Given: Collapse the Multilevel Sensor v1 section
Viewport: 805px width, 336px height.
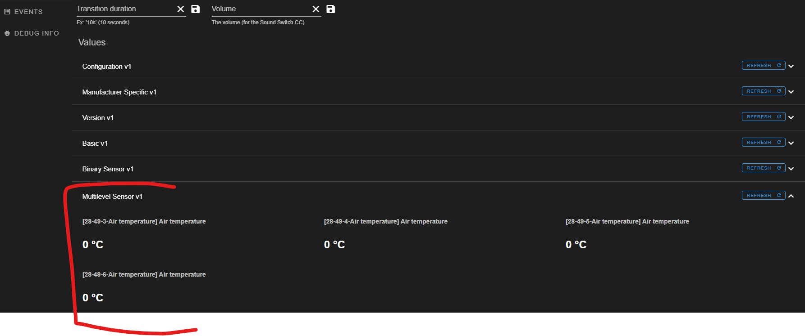Looking at the screenshot, I should coord(791,196).
